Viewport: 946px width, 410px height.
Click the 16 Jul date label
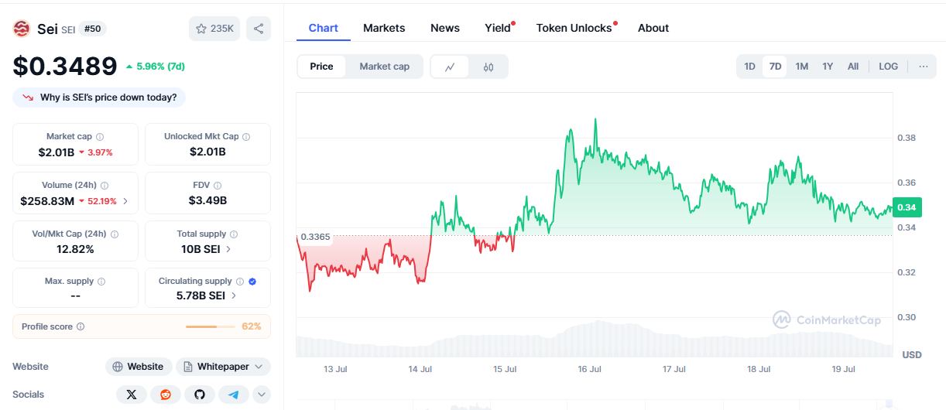589,369
